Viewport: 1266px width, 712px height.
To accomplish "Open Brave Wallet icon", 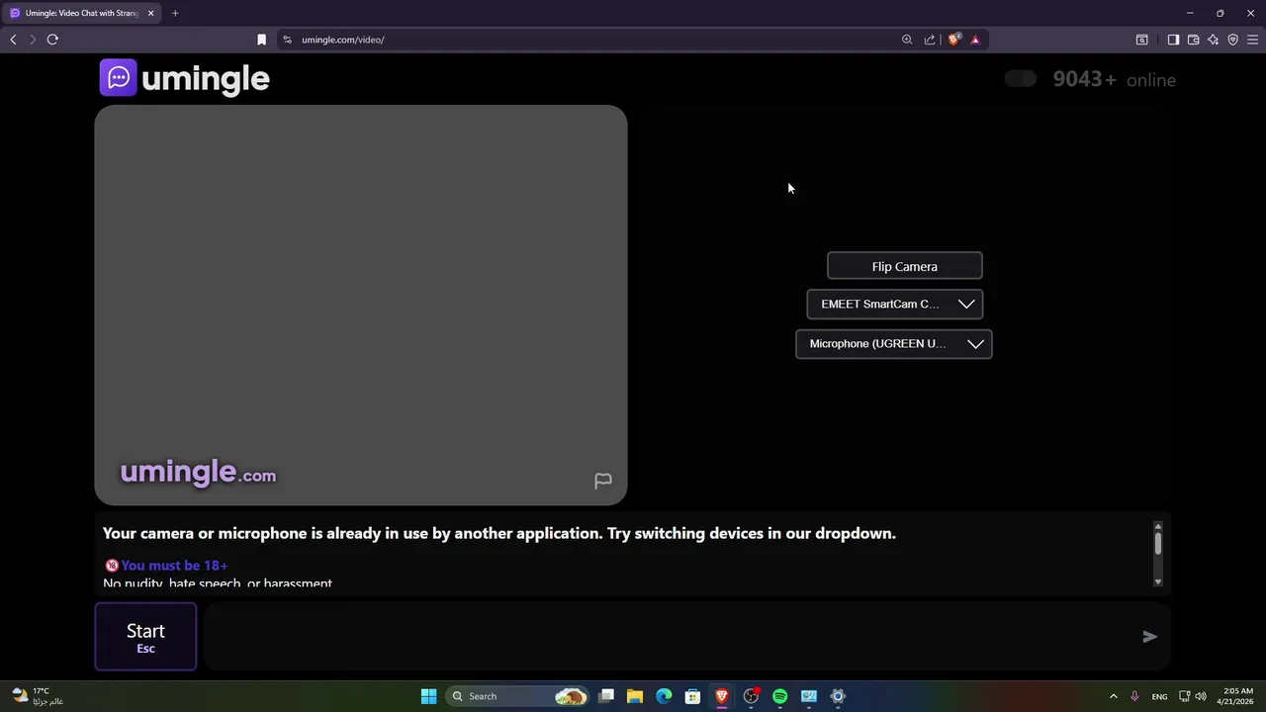I will click(x=1193, y=40).
